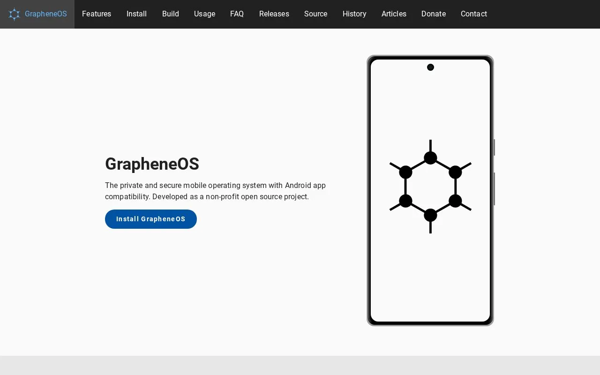Viewport: 600px width, 375px height.
Task: Open the Articles page
Action: point(394,14)
